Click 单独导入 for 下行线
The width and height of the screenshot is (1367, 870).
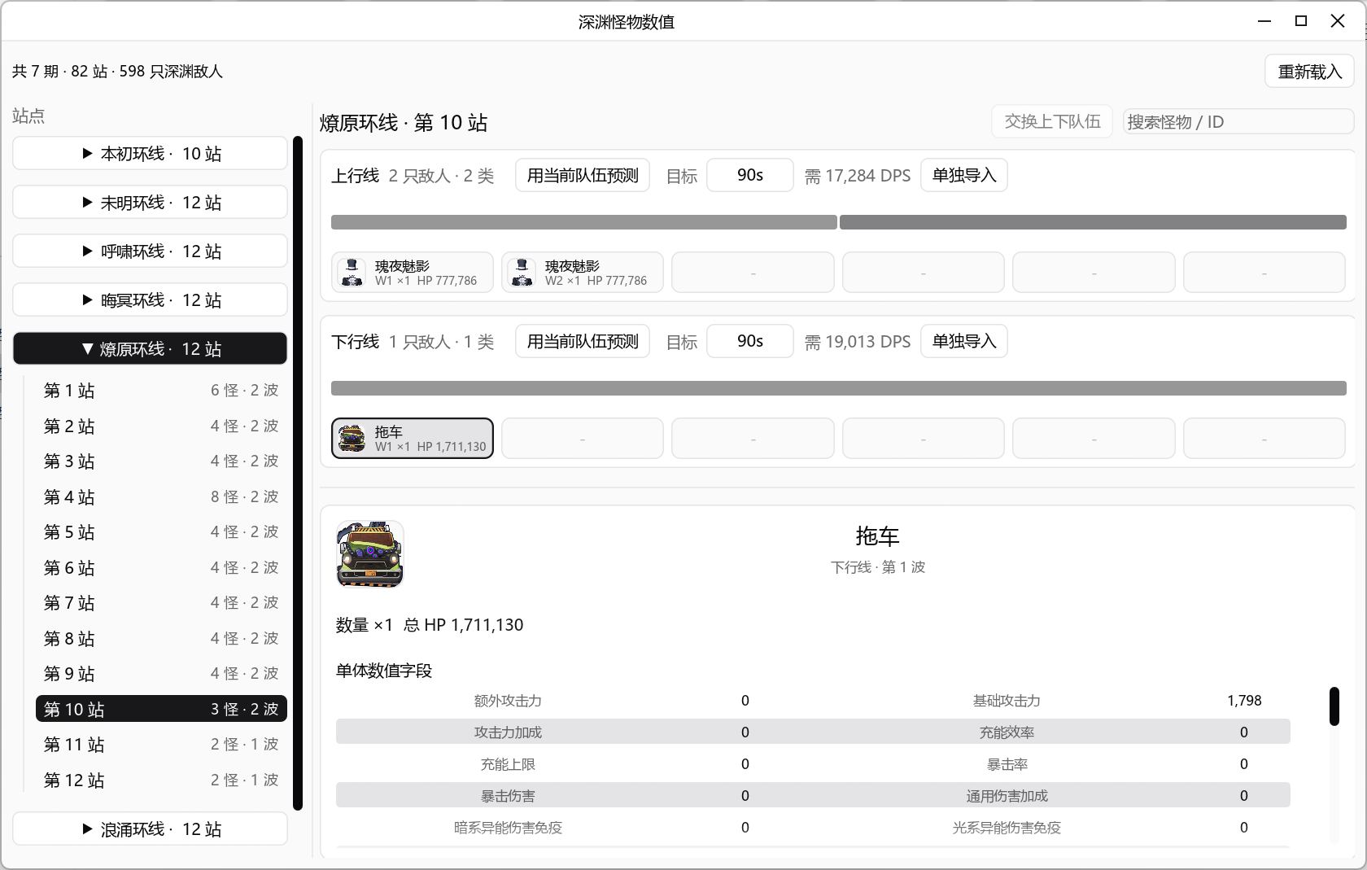pyautogui.click(x=964, y=342)
